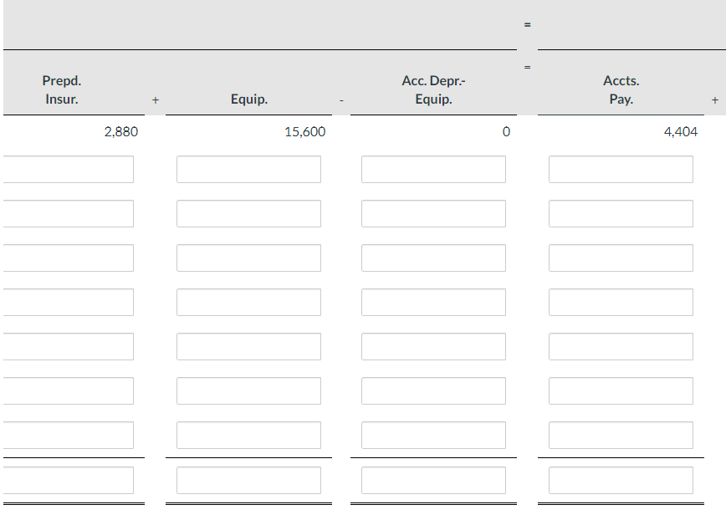Click first-row input under Equip. column
This screenshot has width=726, height=515.
pyautogui.click(x=248, y=170)
